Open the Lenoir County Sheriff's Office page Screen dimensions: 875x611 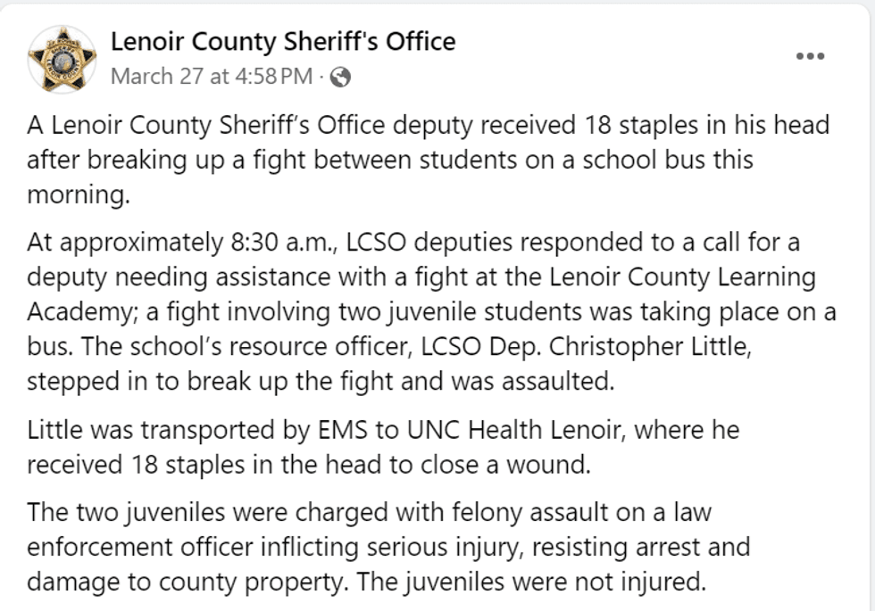tap(282, 40)
